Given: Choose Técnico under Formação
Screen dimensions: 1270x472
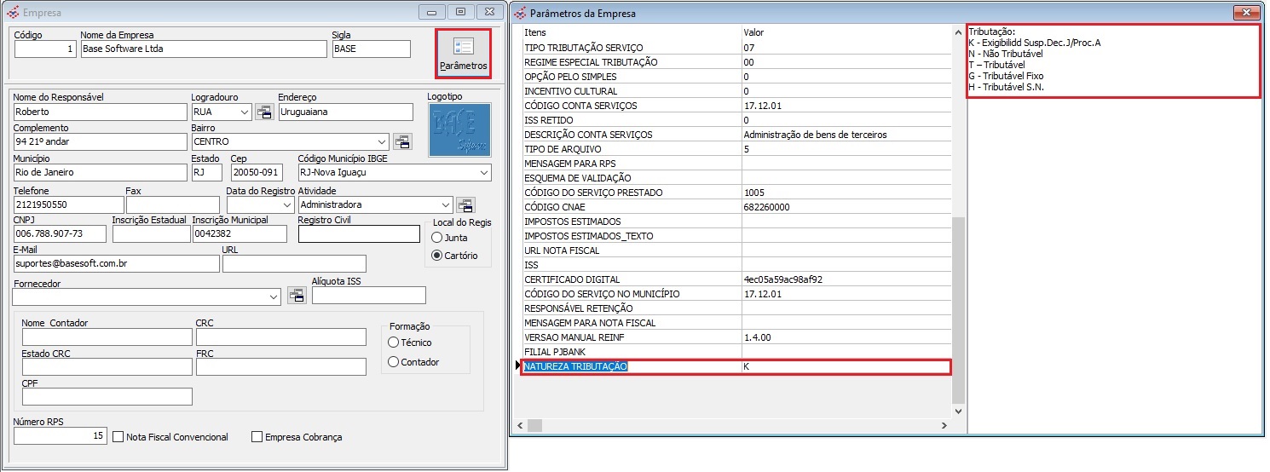Looking at the screenshot, I should click(393, 342).
